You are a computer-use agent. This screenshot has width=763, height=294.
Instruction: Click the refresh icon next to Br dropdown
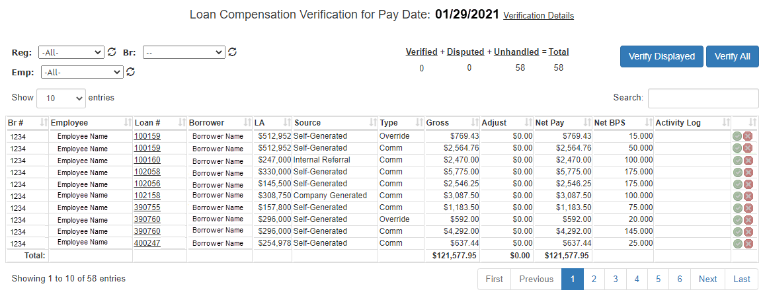(x=232, y=52)
